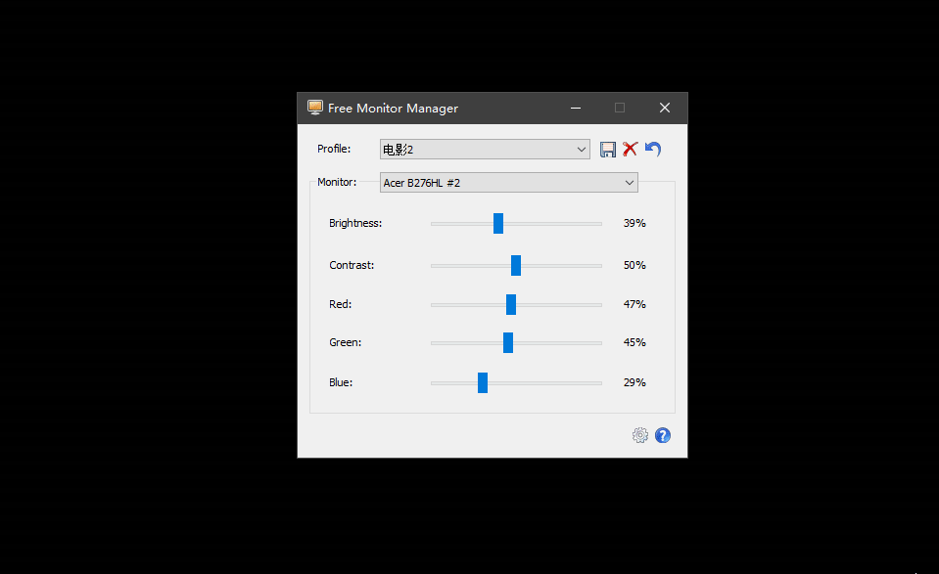Click the Blue: label text

click(x=340, y=382)
